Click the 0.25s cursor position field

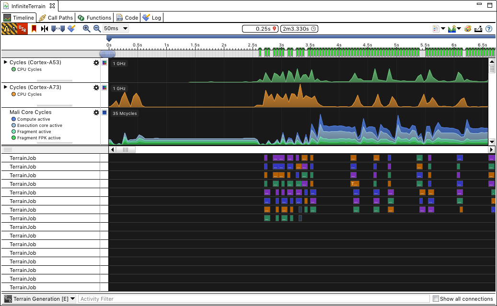[x=260, y=29]
